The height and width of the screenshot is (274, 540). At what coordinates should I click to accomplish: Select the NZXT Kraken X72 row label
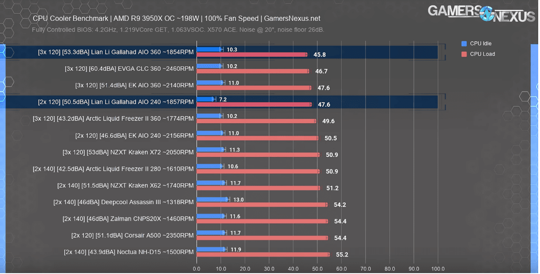[128, 152]
